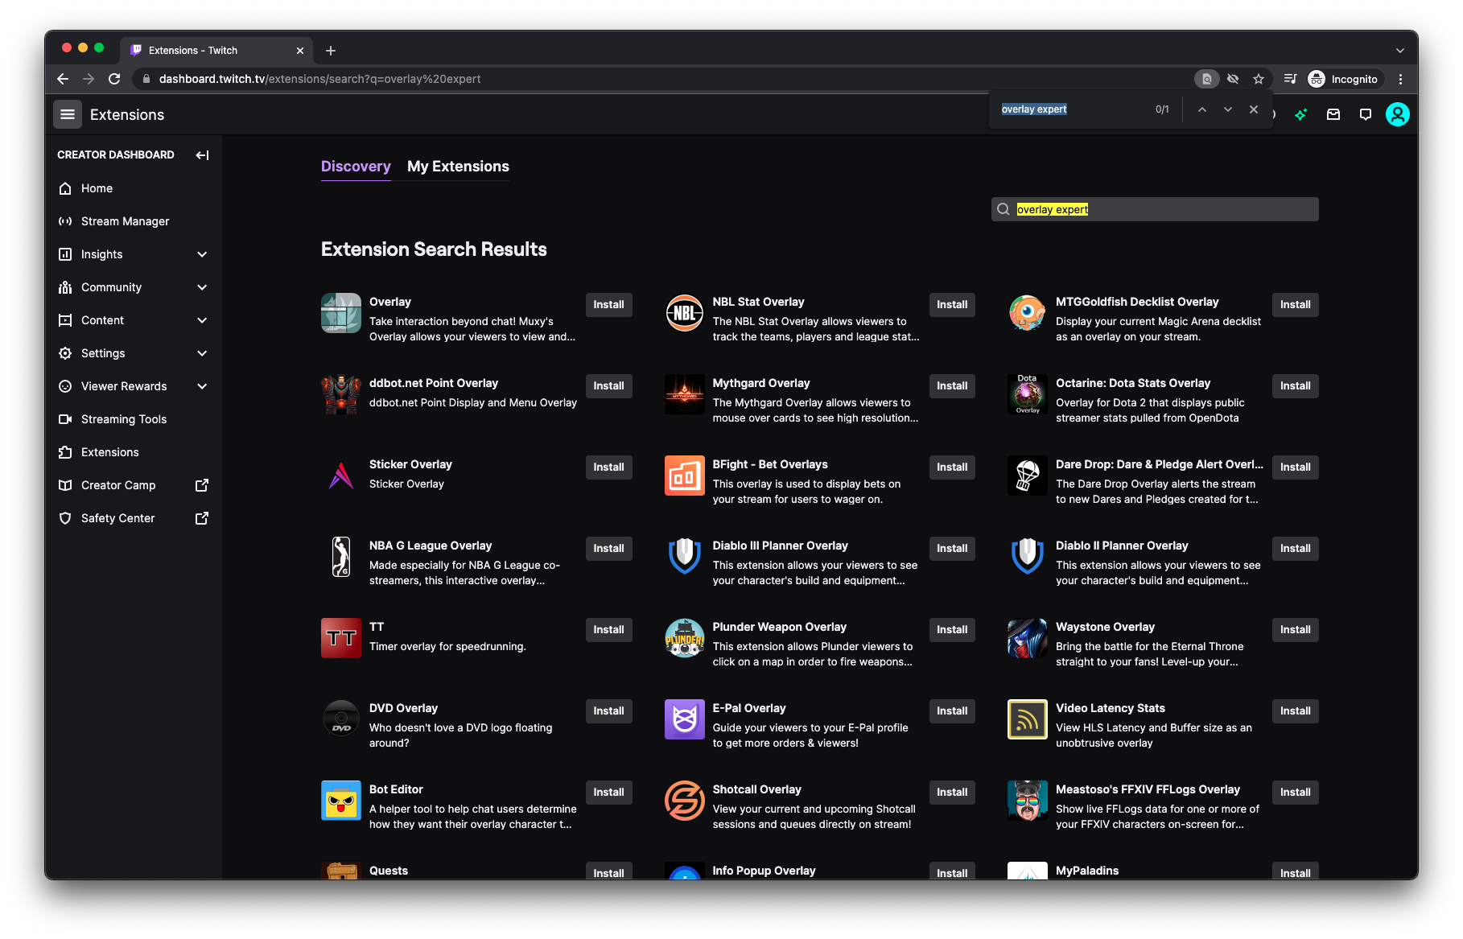Viewport: 1463px width, 939px height.
Task: Open the E-Pal Overlay icon
Action: [685, 719]
